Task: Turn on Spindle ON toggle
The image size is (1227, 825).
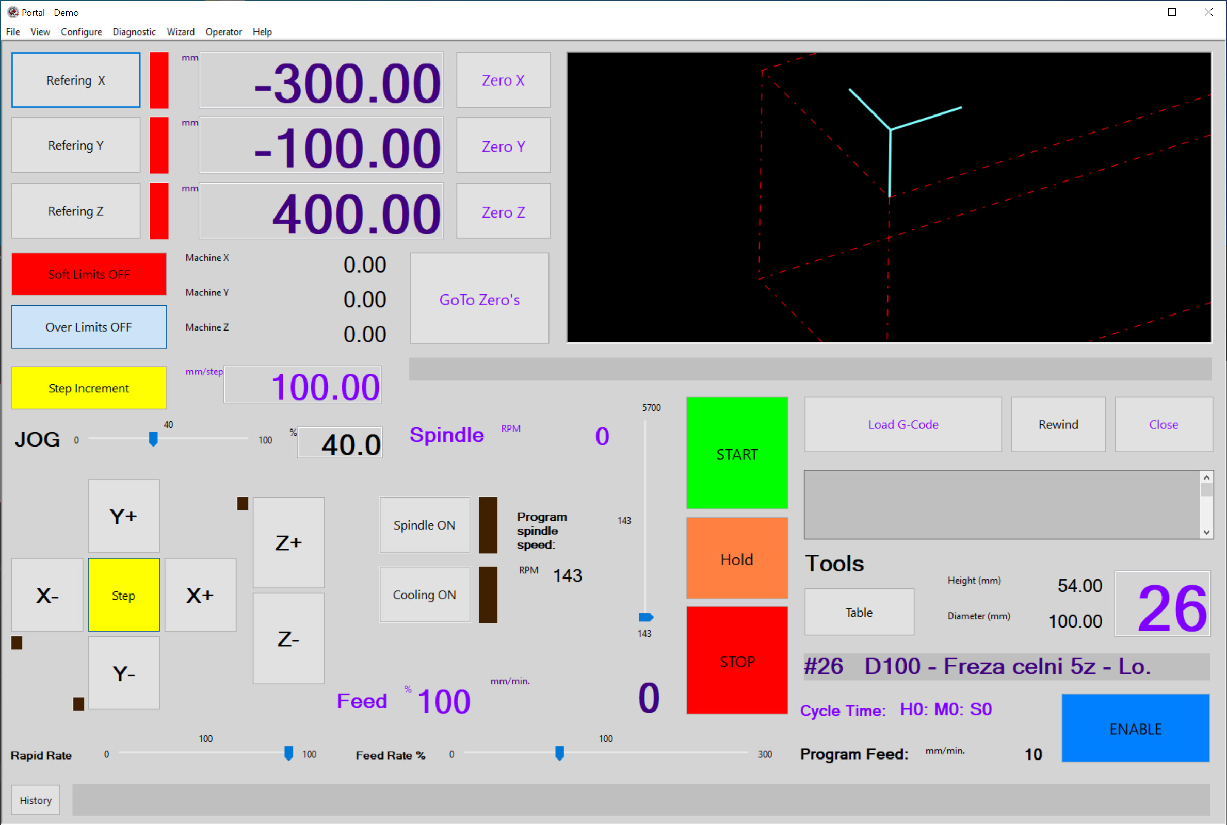Action: pyautogui.click(x=424, y=525)
